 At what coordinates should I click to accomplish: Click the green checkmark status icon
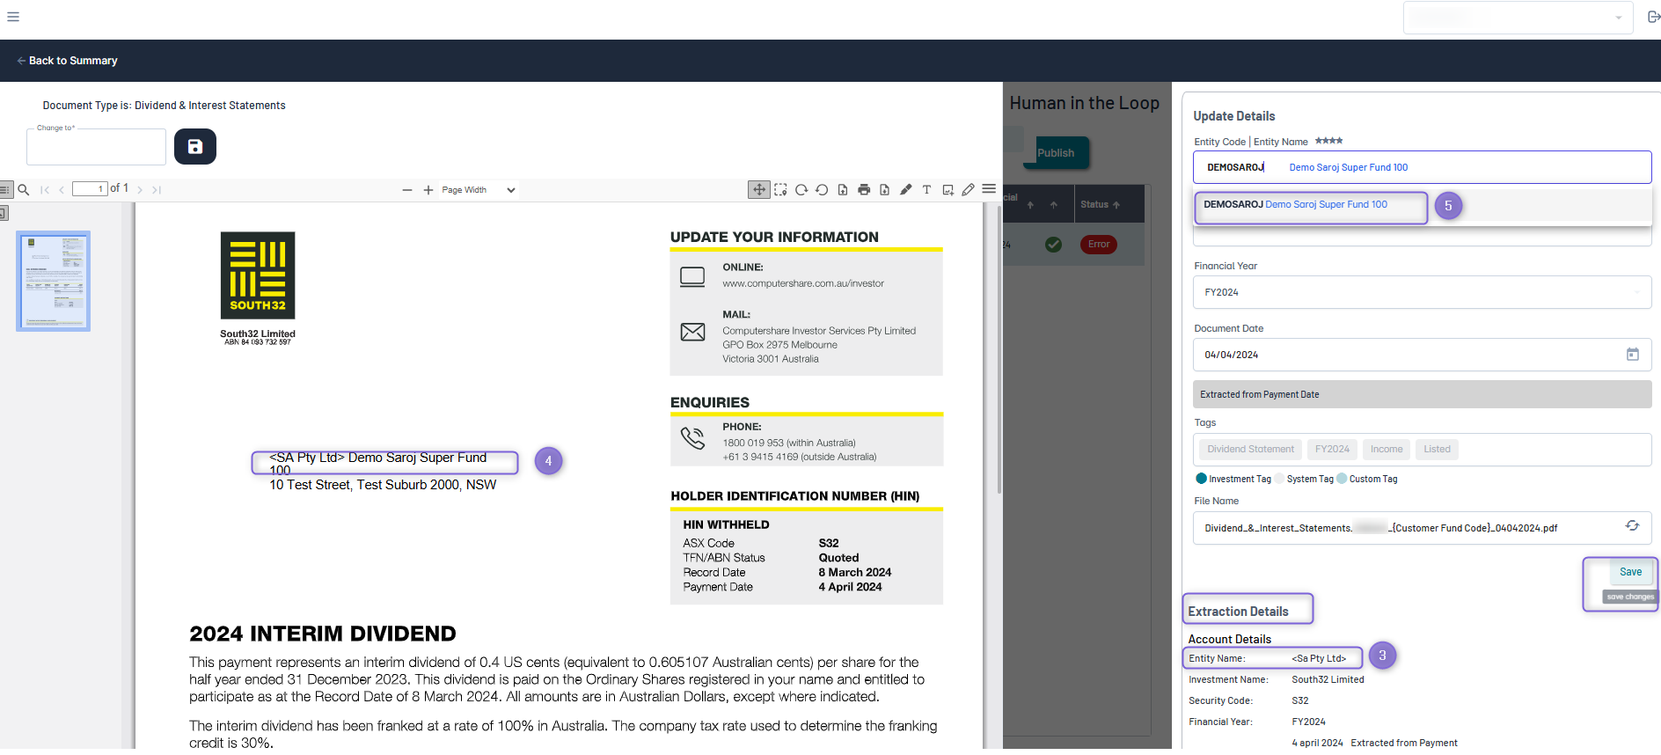[x=1053, y=245]
